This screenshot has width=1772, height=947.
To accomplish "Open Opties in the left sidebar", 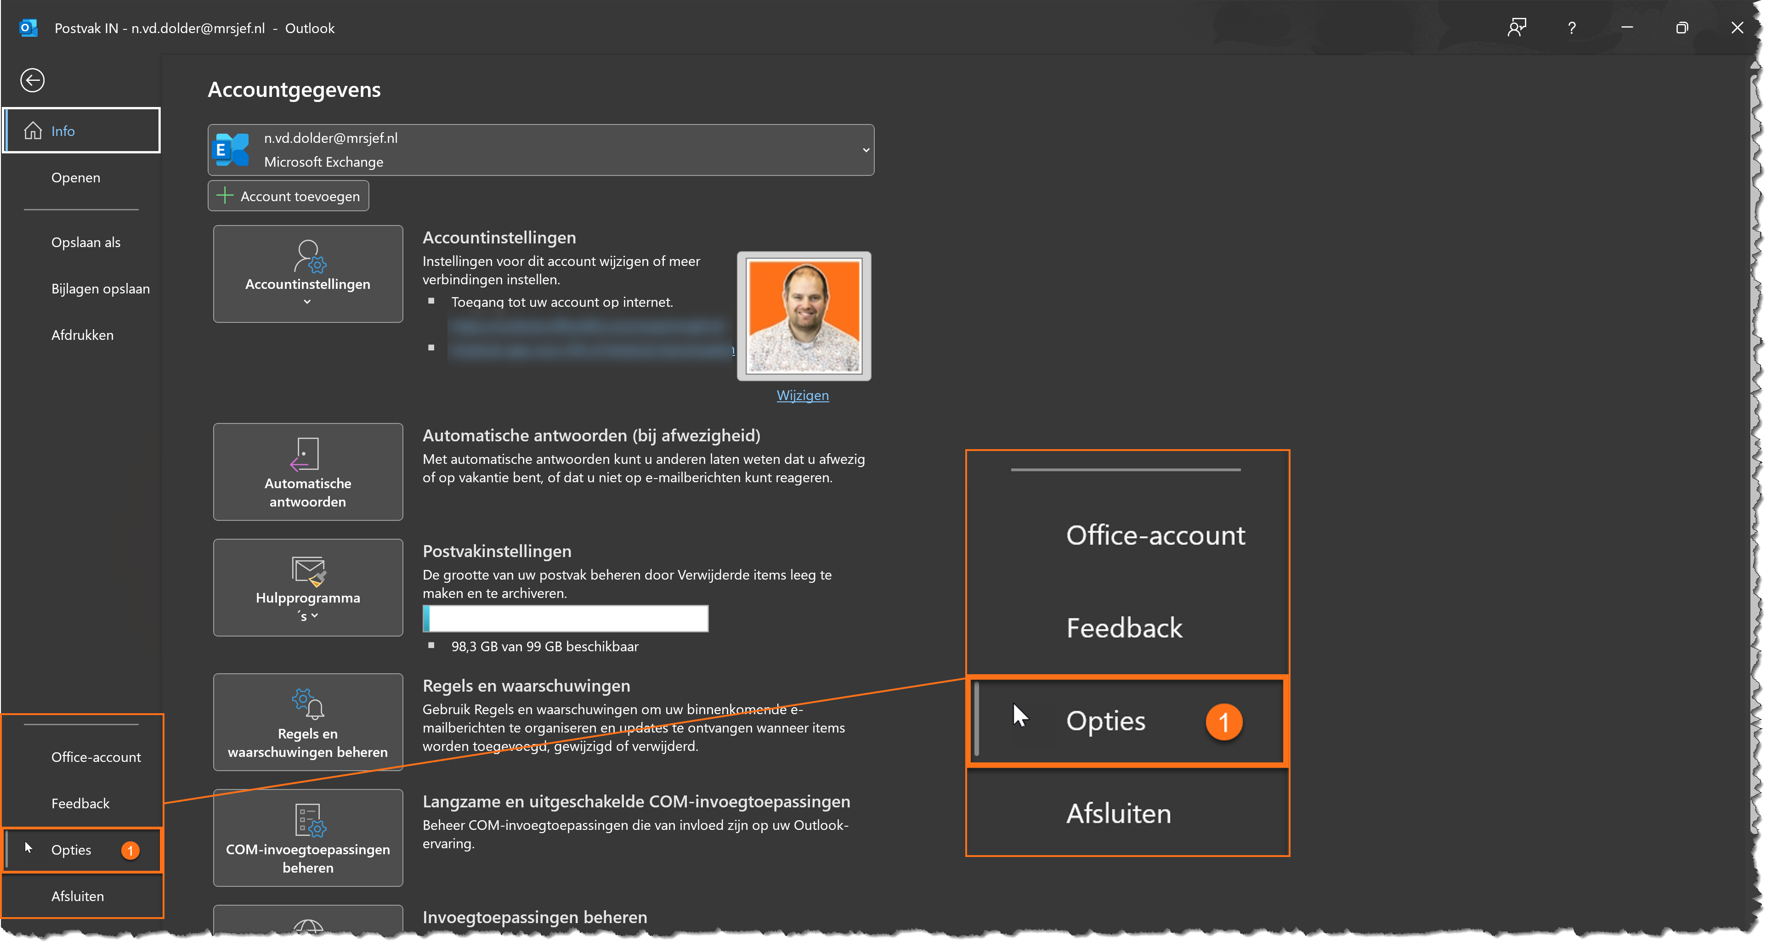I will pyautogui.click(x=82, y=850).
